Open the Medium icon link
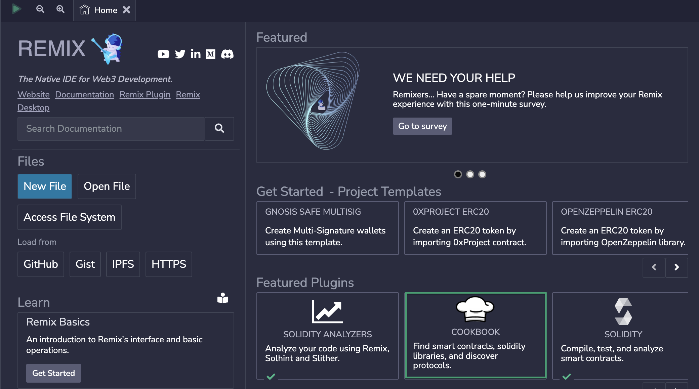The image size is (699, 389). point(211,54)
